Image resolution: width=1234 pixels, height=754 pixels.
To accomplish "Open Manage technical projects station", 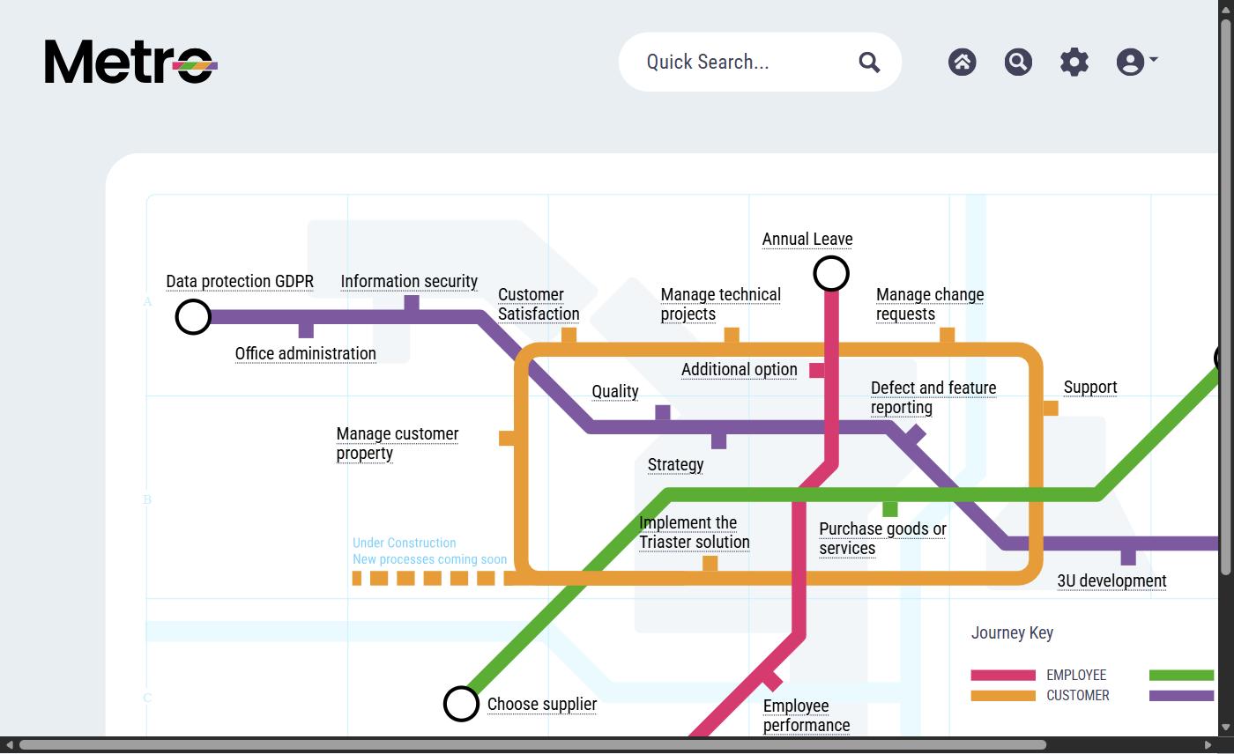I will [720, 305].
